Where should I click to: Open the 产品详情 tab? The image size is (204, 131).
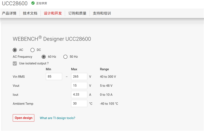pyautogui.click(x=9, y=13)
